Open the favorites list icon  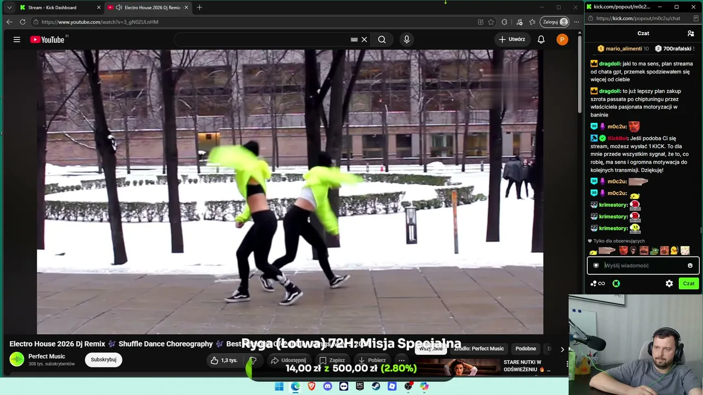pyautogui.click(x=532, y=22)
